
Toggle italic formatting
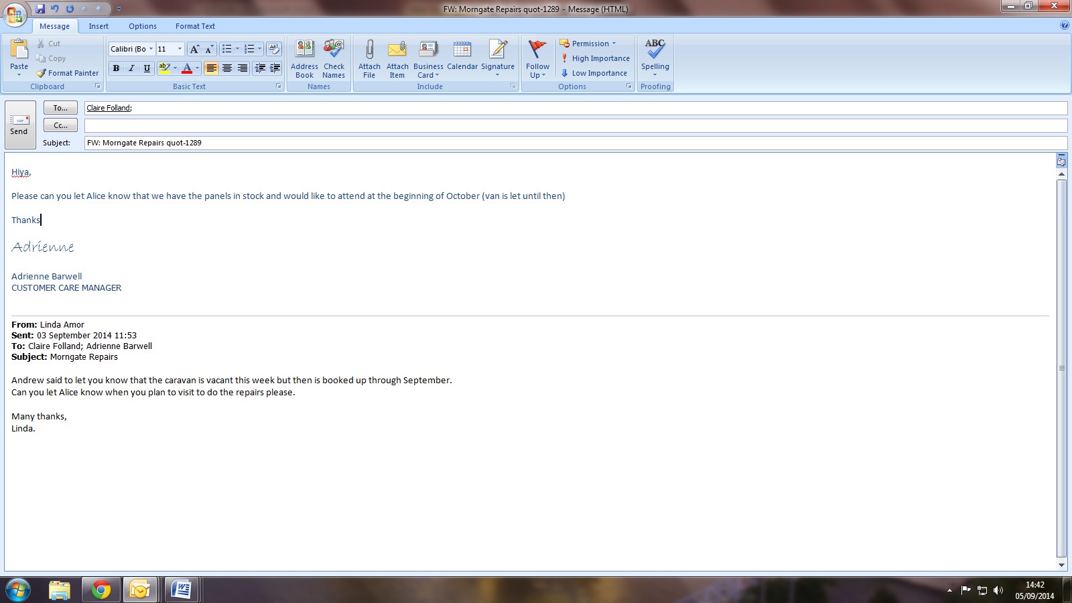click(x=131, y=68)
